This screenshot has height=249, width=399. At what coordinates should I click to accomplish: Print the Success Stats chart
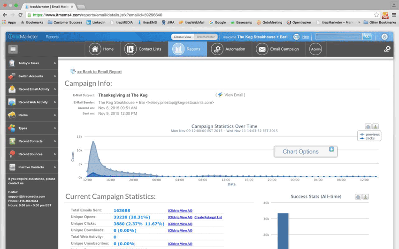click(x=358, y=197)
